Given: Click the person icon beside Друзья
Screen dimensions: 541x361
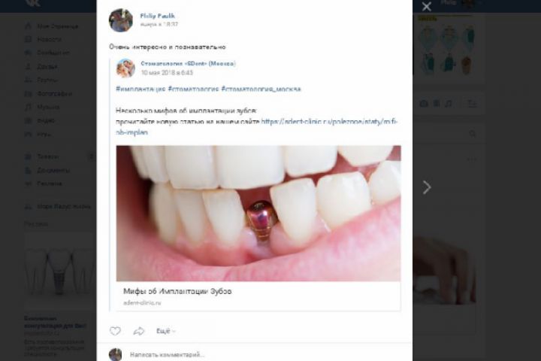Looking at the screenshot, I should 29,67.
